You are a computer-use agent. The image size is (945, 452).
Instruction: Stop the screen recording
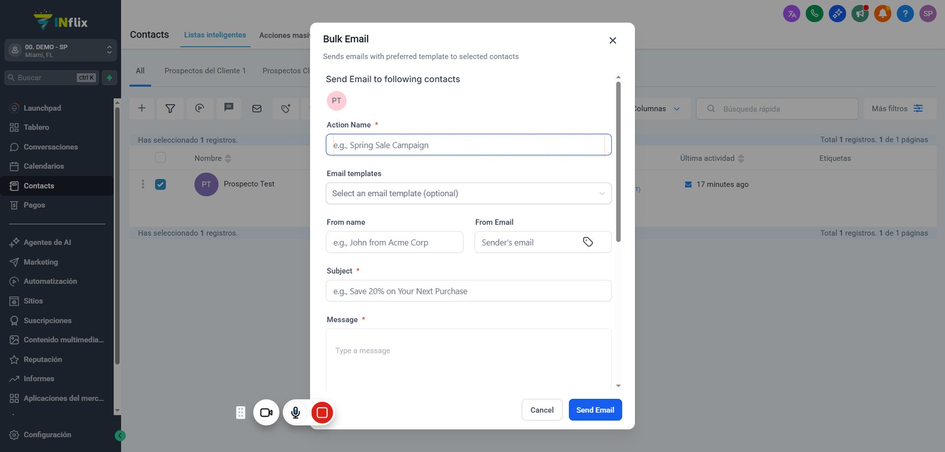point(322,412)
